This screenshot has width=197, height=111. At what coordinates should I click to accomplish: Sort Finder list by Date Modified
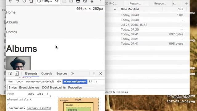(130, 9)
